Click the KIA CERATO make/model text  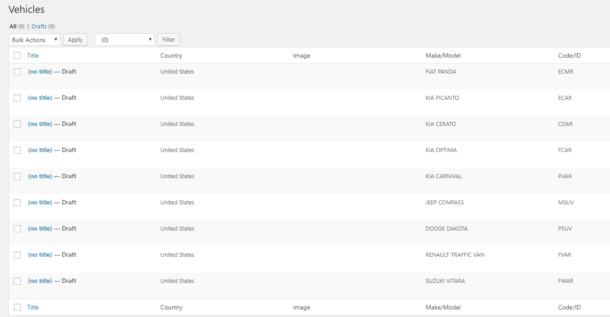pos(441,124)
